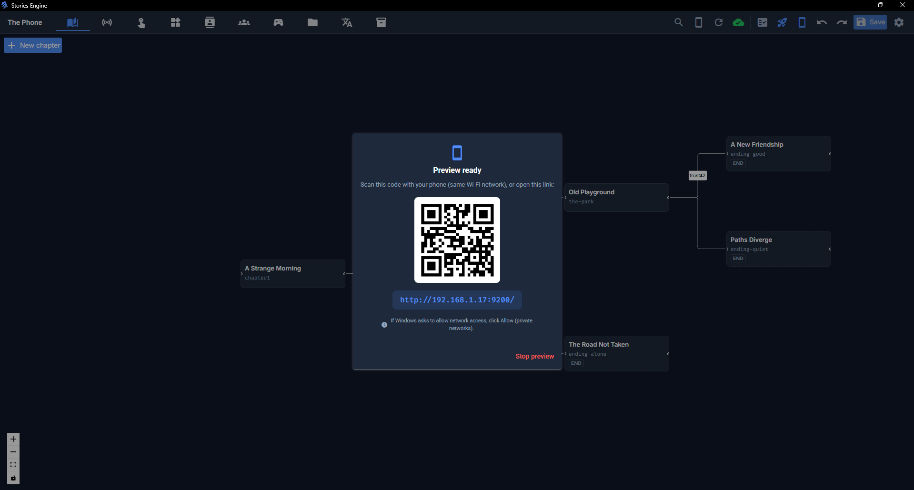Click the Save button
914x490 pixels.
point(870,22)
